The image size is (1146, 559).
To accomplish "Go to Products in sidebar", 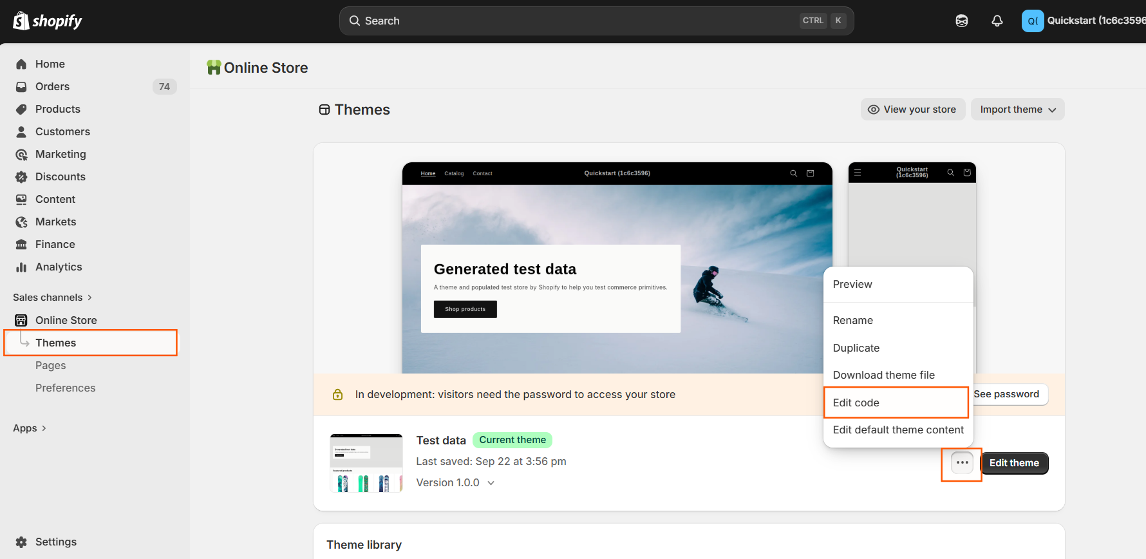I will [x=57, y=109].
